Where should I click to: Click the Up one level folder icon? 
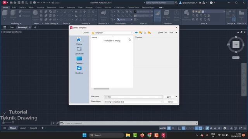click(x=140, y=32)
